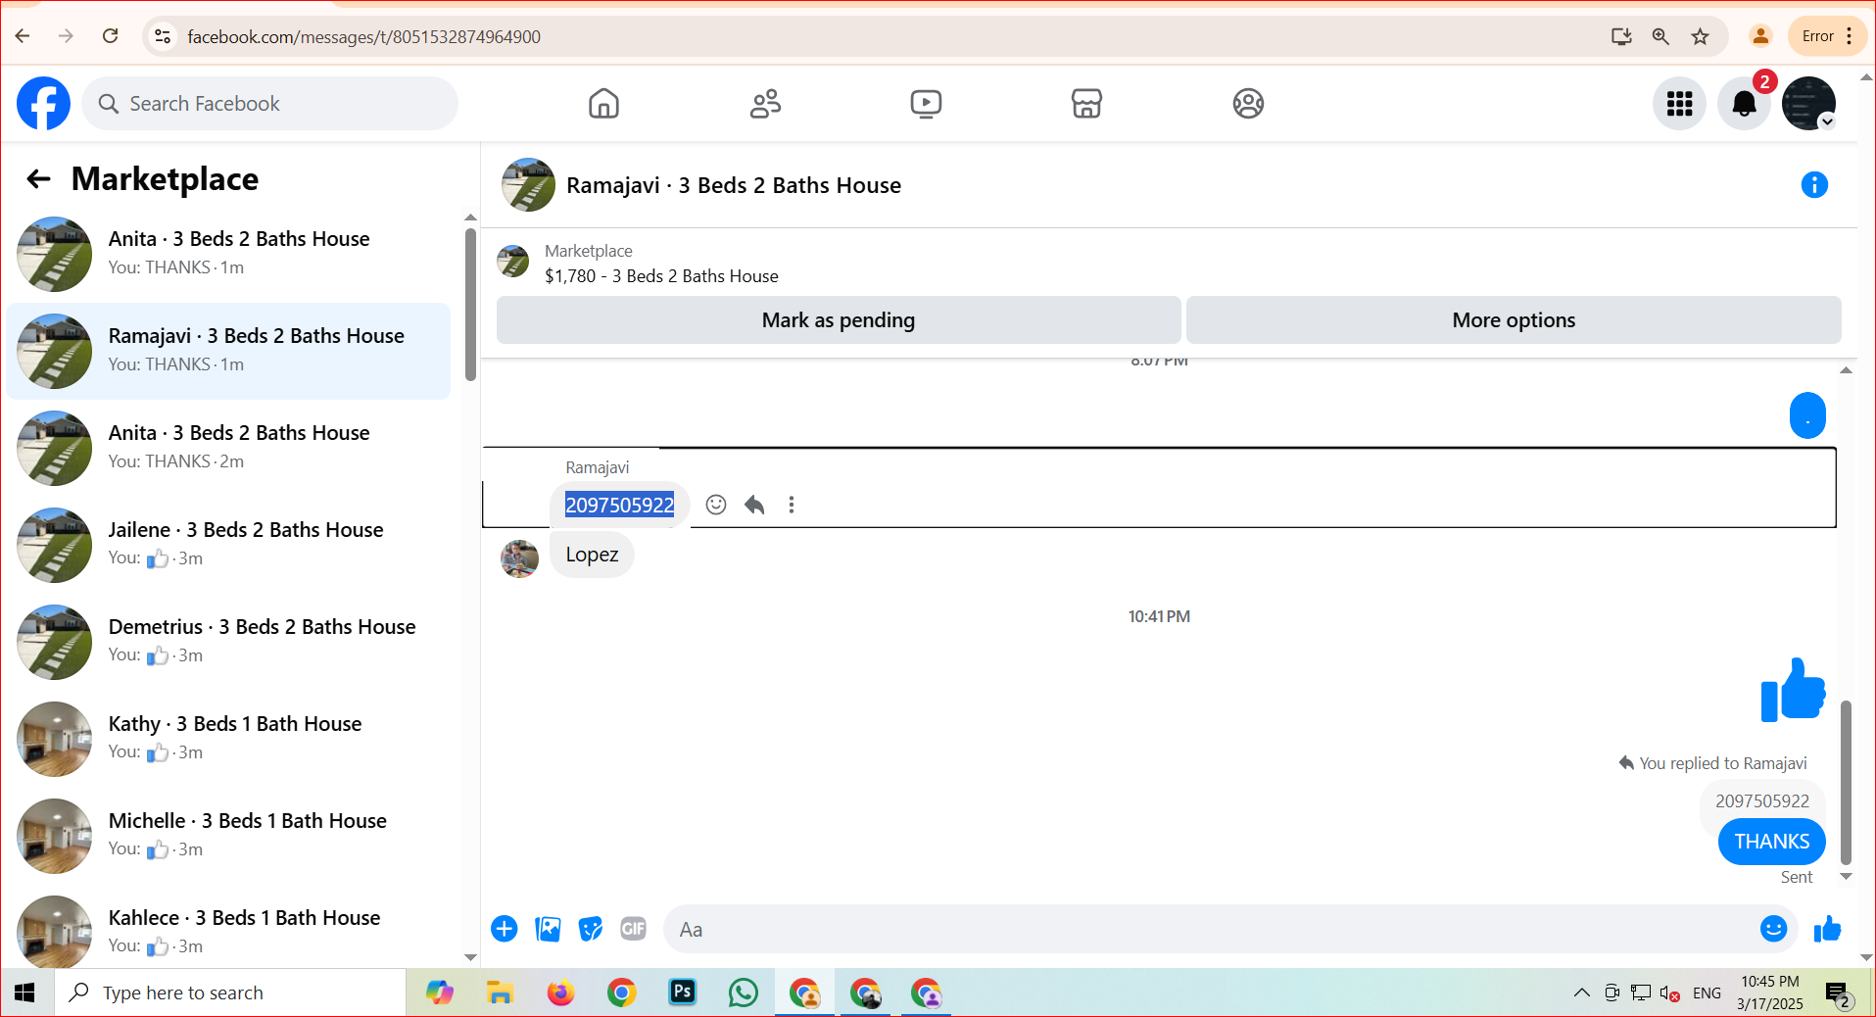Click the More options button

point(1514,320)
